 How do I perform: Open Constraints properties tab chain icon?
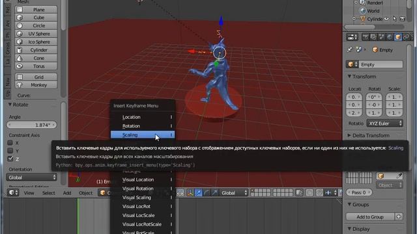(406, 37)
